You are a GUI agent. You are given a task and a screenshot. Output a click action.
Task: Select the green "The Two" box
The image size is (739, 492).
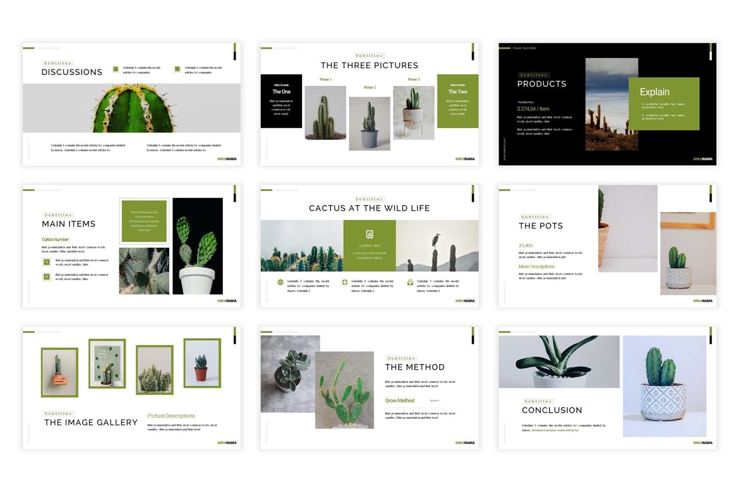pos(457,101)
